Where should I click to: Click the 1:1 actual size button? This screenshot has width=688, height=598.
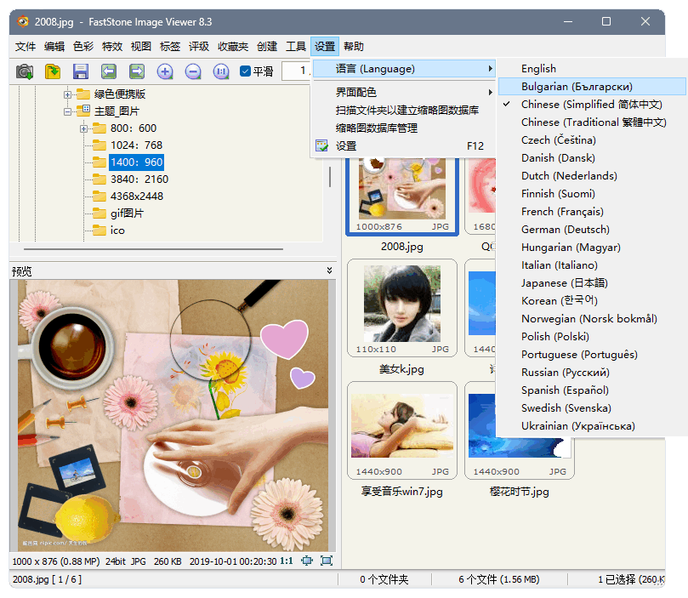pyautogui.click(x=287, y=561)
